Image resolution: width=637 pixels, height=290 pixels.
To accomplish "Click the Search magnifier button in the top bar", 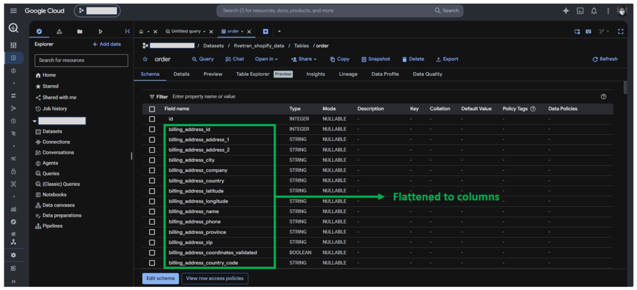I will coord(447,11).
